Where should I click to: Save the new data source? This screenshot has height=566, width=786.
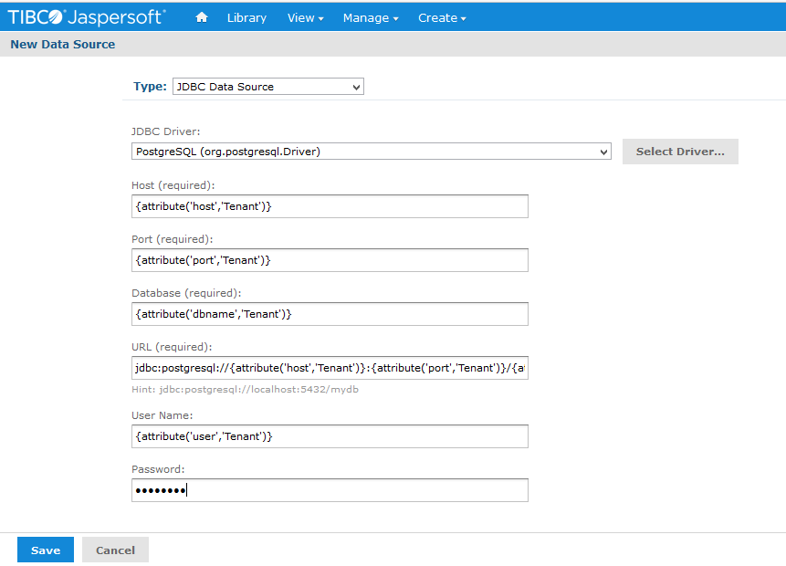46,550
